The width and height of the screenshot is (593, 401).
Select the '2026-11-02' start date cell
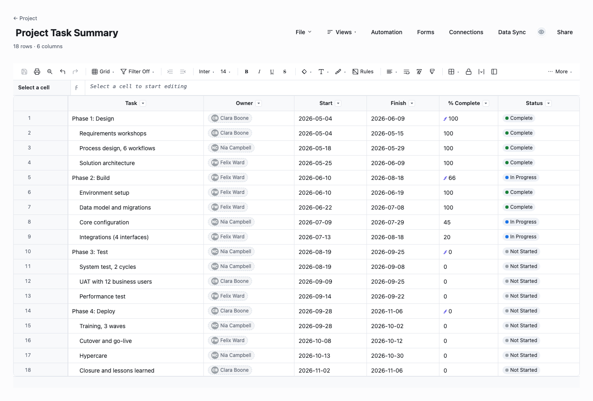click(330, 371)
